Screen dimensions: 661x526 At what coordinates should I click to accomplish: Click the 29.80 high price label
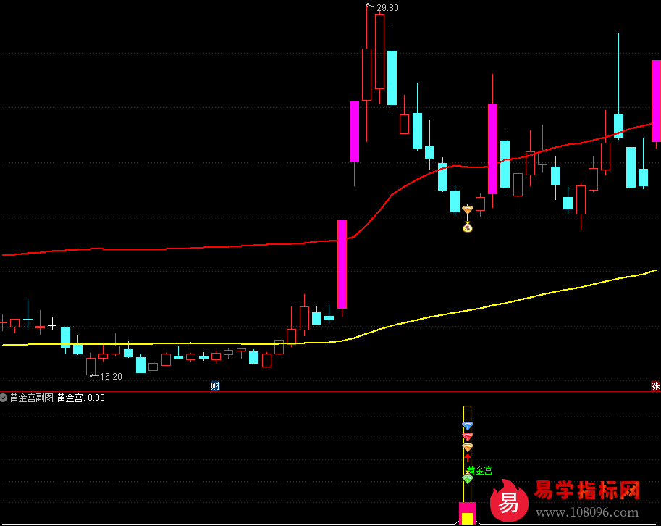coord(387,8)
